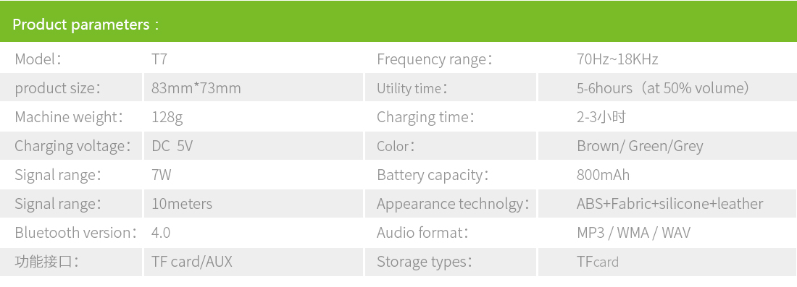Image resolution: width=797 pixels, height=287 pixels.
Task: Click the ABS+Fabric+silicone+leather value
Action: (670, 204)
